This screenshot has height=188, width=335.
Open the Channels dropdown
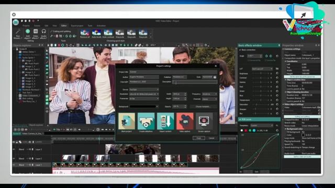[209, 99]
